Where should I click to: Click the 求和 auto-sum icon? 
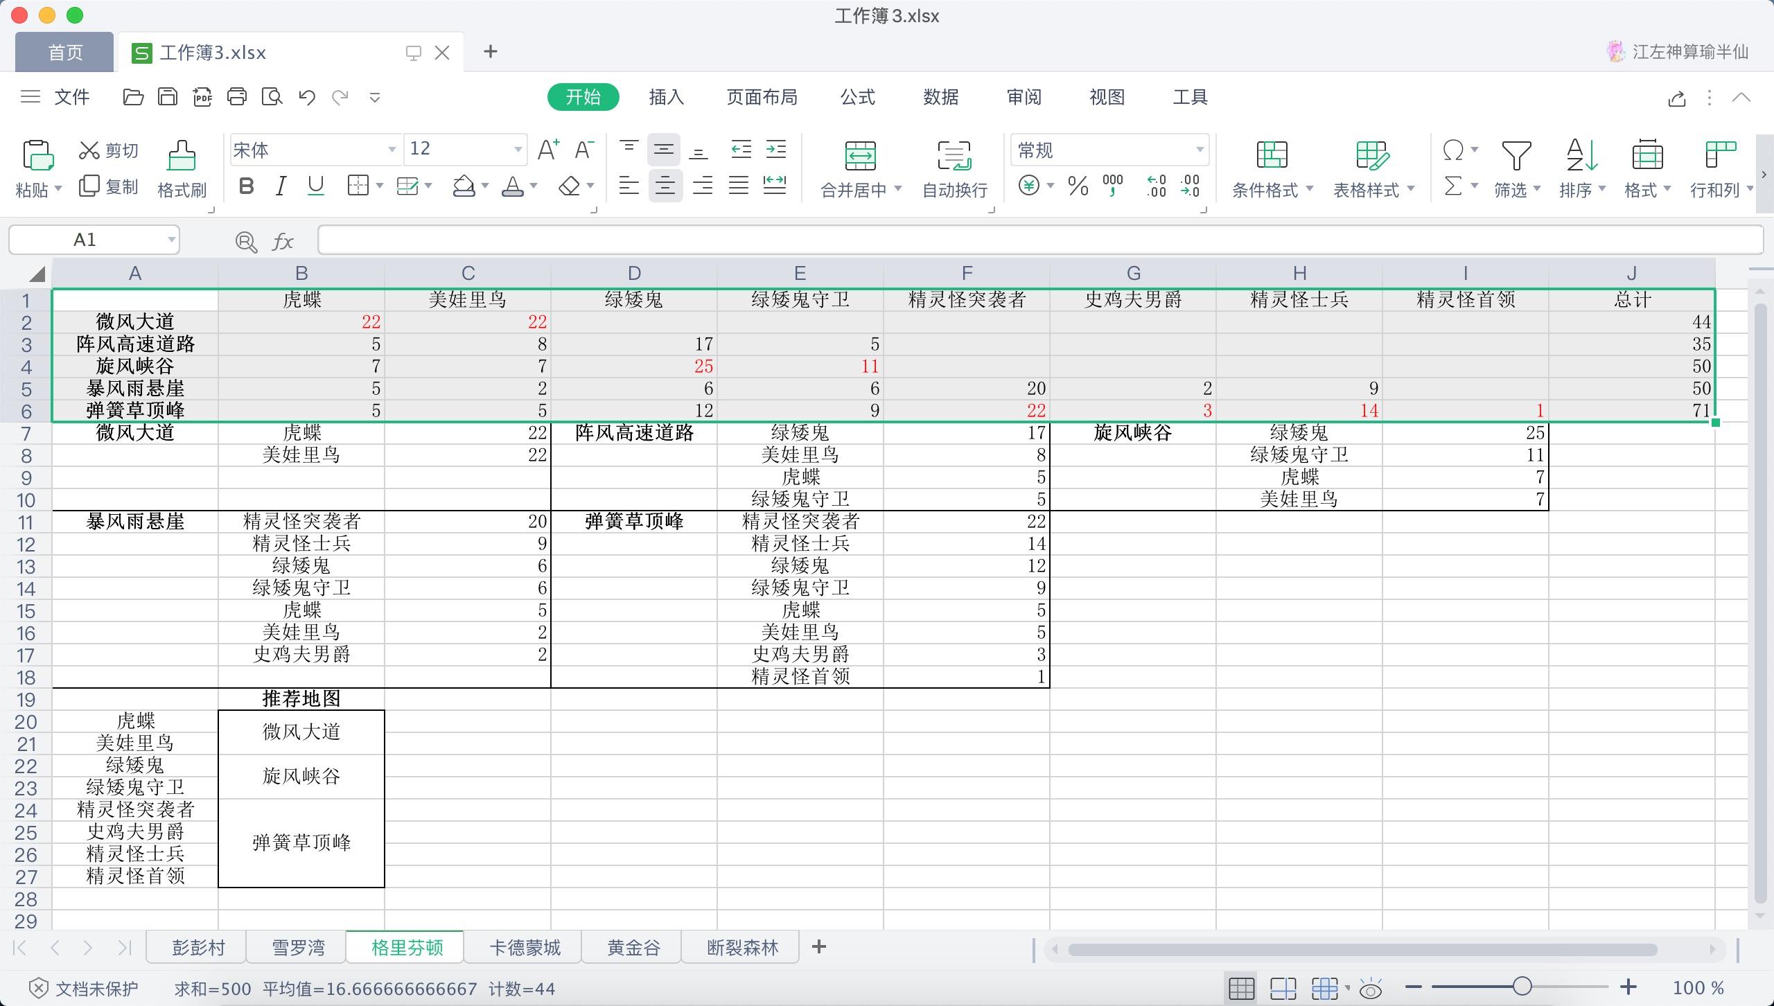tap(1452, 185)
